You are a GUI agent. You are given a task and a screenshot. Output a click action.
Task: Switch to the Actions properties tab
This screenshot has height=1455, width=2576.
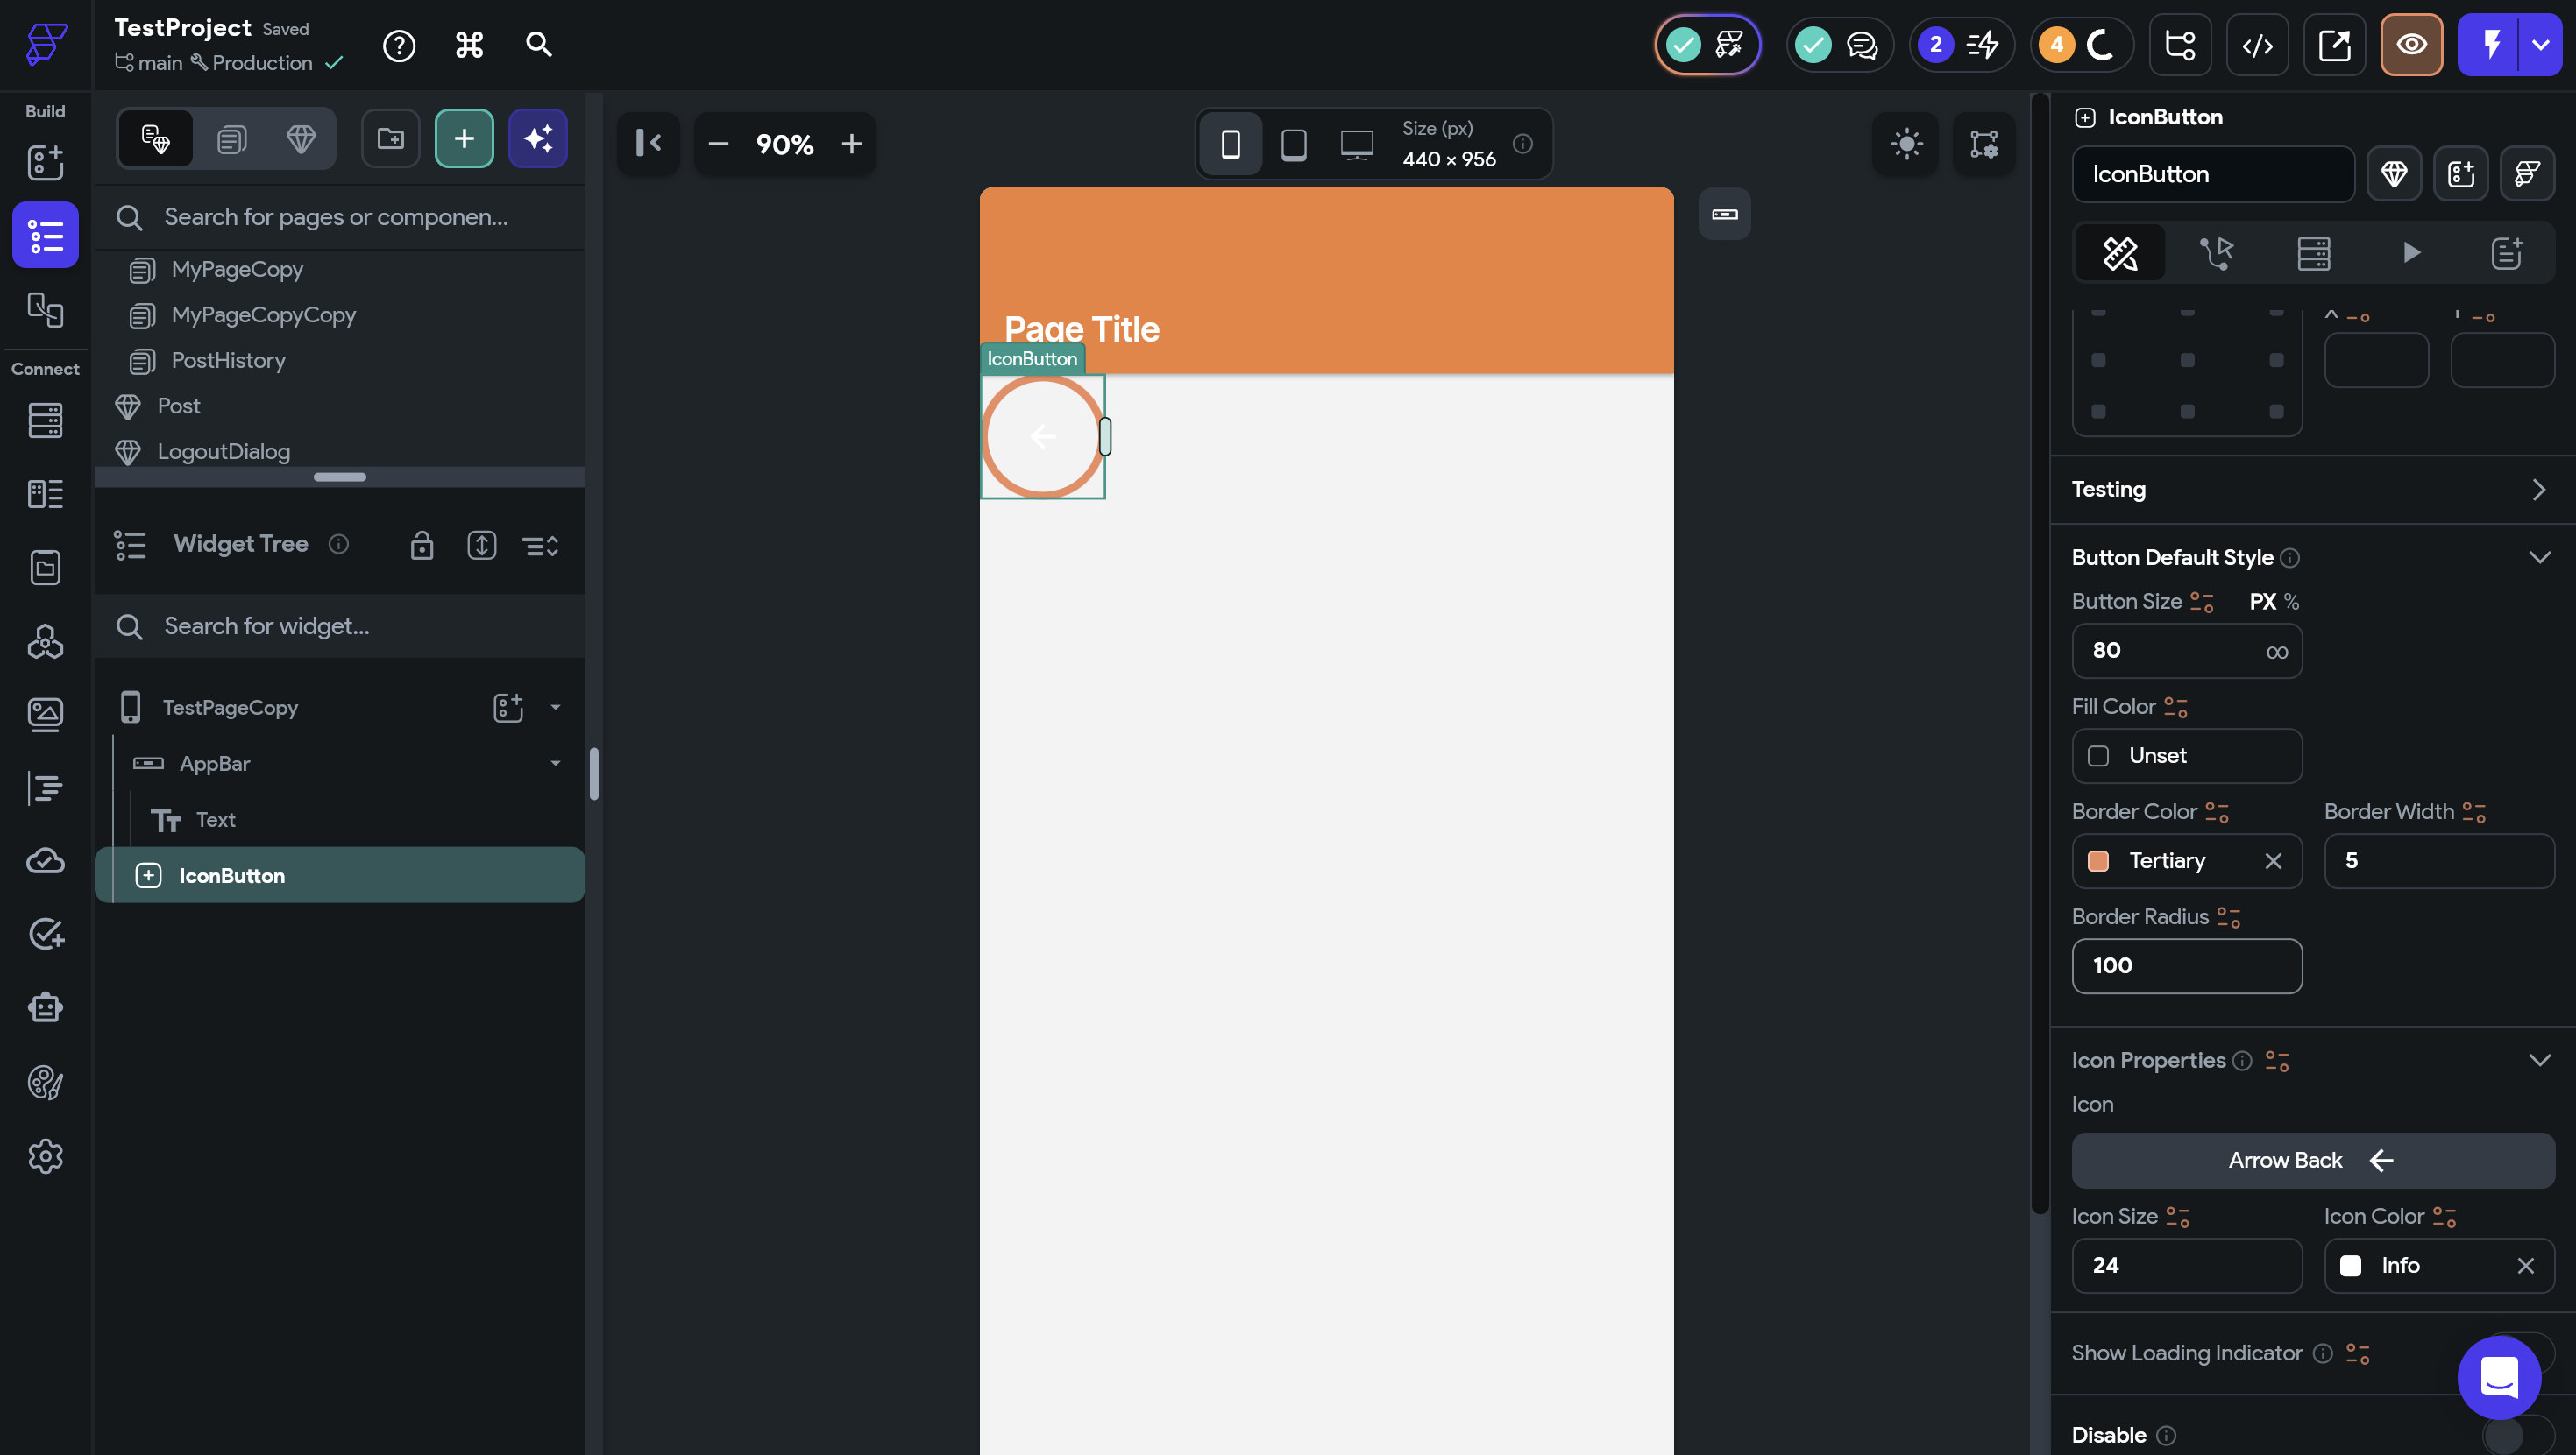coord(2216,253)
